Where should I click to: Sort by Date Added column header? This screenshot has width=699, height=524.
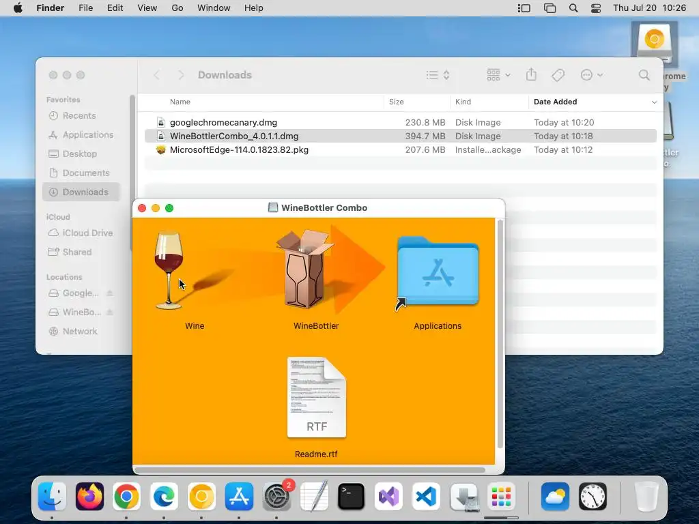pyautogui.click(x=555, y=102)
